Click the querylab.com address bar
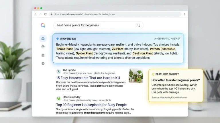Image resolution: width=220 pixels, height=123 pixels. click(x=115, y=14)
